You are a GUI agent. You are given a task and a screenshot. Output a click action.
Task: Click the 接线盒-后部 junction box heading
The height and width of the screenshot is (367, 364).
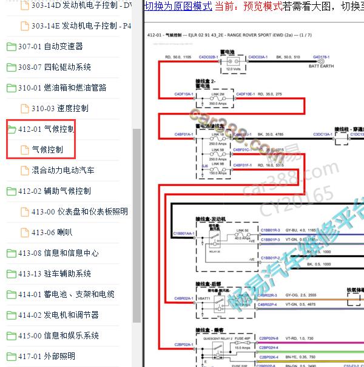click(208, 284)
